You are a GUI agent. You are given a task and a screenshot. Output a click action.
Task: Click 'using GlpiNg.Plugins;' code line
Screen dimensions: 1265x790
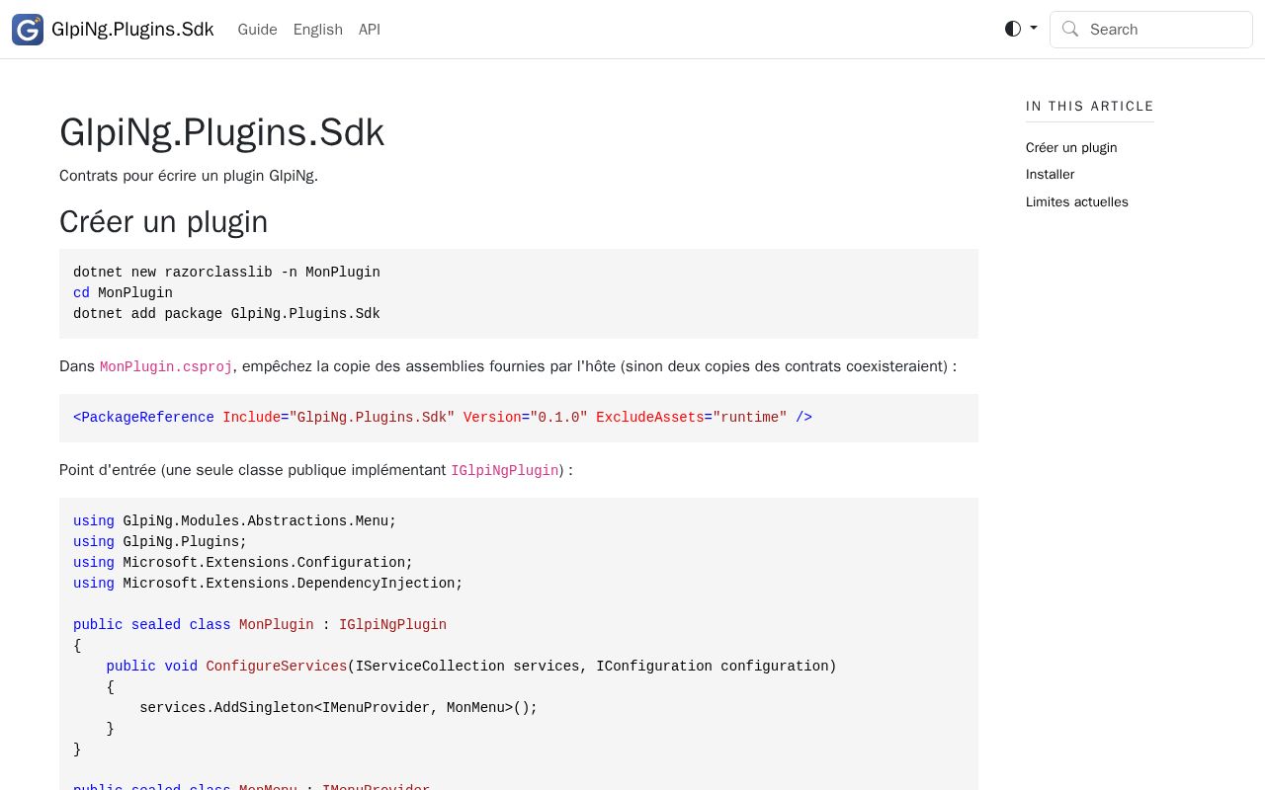[x=160, y=542]
